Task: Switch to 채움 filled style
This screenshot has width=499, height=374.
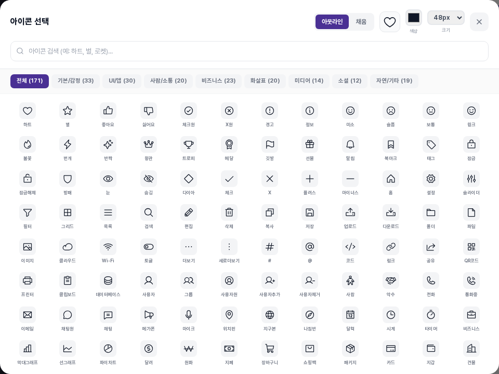Action: 361,22
